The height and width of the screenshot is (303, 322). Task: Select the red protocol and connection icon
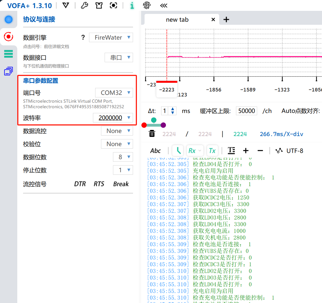[x=8, y=37]
